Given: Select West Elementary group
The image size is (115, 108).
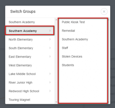Looking at the screenshot, I should 30,65.
